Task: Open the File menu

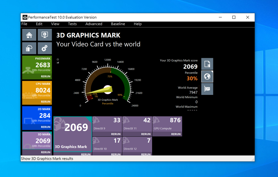Action: (24, 24)
